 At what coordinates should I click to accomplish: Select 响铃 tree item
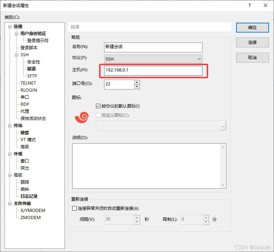(x=25, y=189)
